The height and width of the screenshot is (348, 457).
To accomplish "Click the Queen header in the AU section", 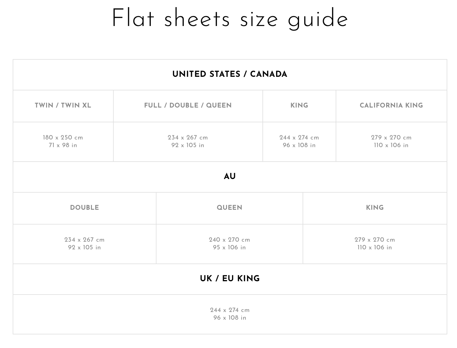I will 229,208.
